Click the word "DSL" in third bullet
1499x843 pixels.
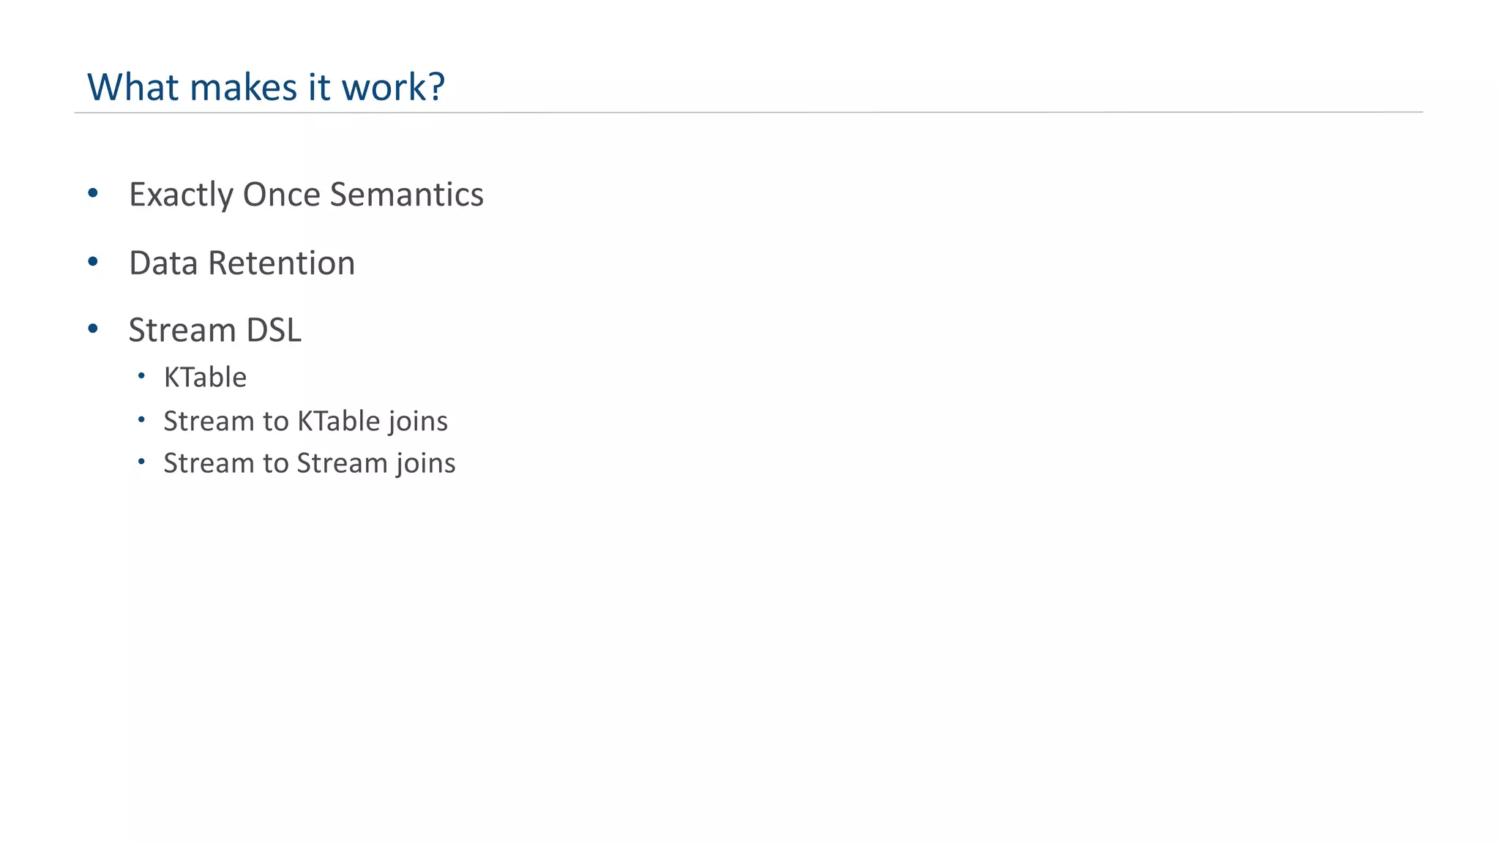273,330
